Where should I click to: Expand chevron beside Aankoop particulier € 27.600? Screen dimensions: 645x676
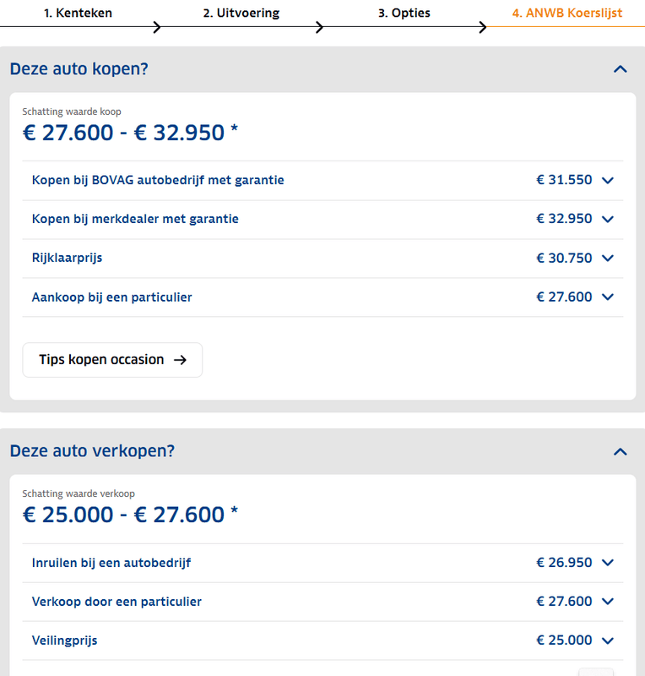[x=608, y=297]
